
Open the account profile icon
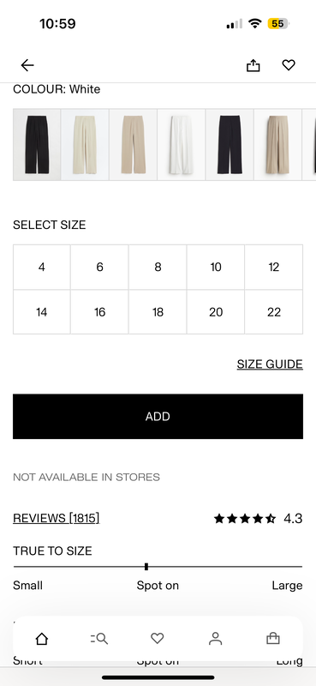[x=215, y=639]
